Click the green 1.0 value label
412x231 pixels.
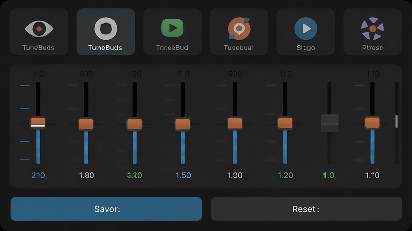pyautogui.click(x=328, y=175)
